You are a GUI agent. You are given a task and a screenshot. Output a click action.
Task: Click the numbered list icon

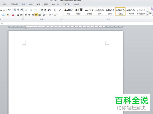31,10
